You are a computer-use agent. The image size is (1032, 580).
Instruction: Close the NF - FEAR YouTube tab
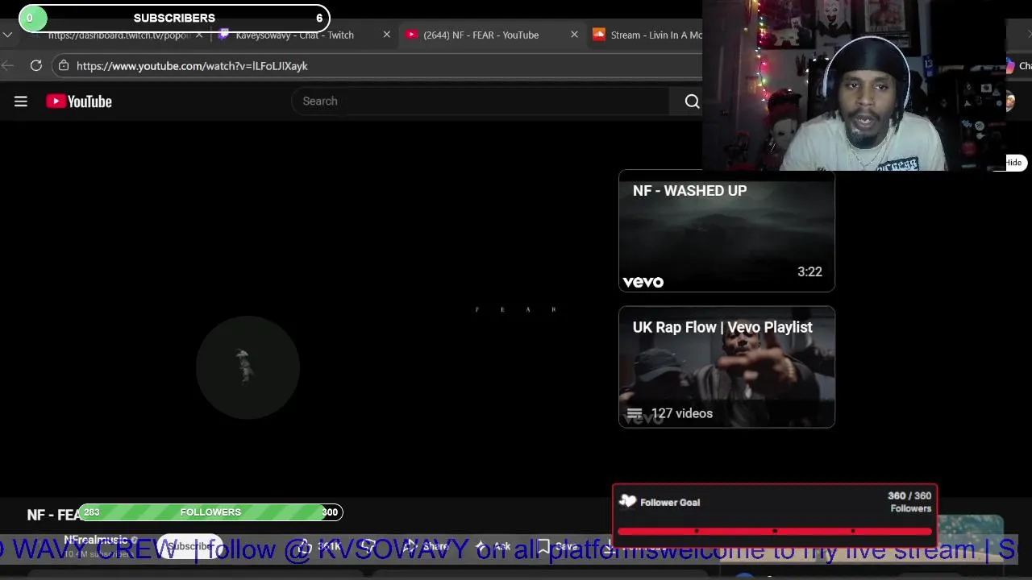574,35
